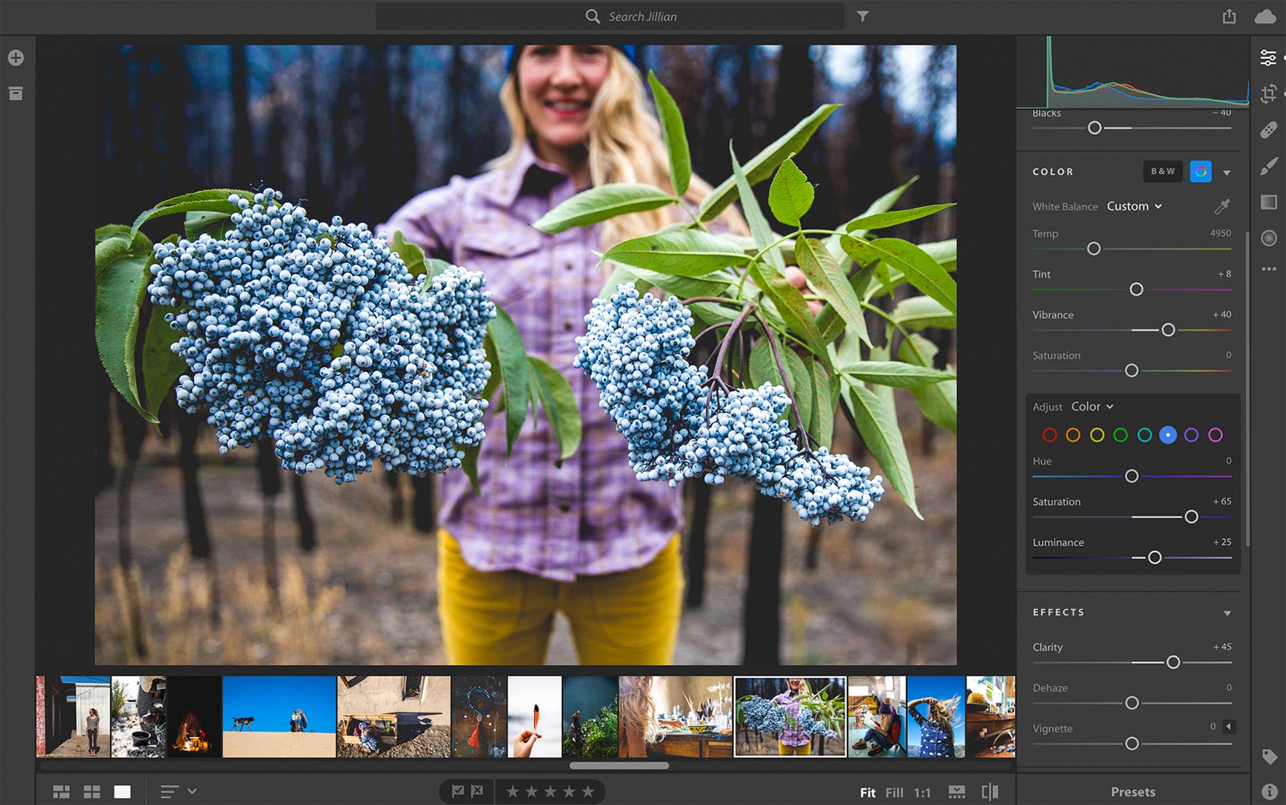Select the purple color channel
This screenshot has height=805, width=1286.
pyautogui.click(x=1191, y=435)
